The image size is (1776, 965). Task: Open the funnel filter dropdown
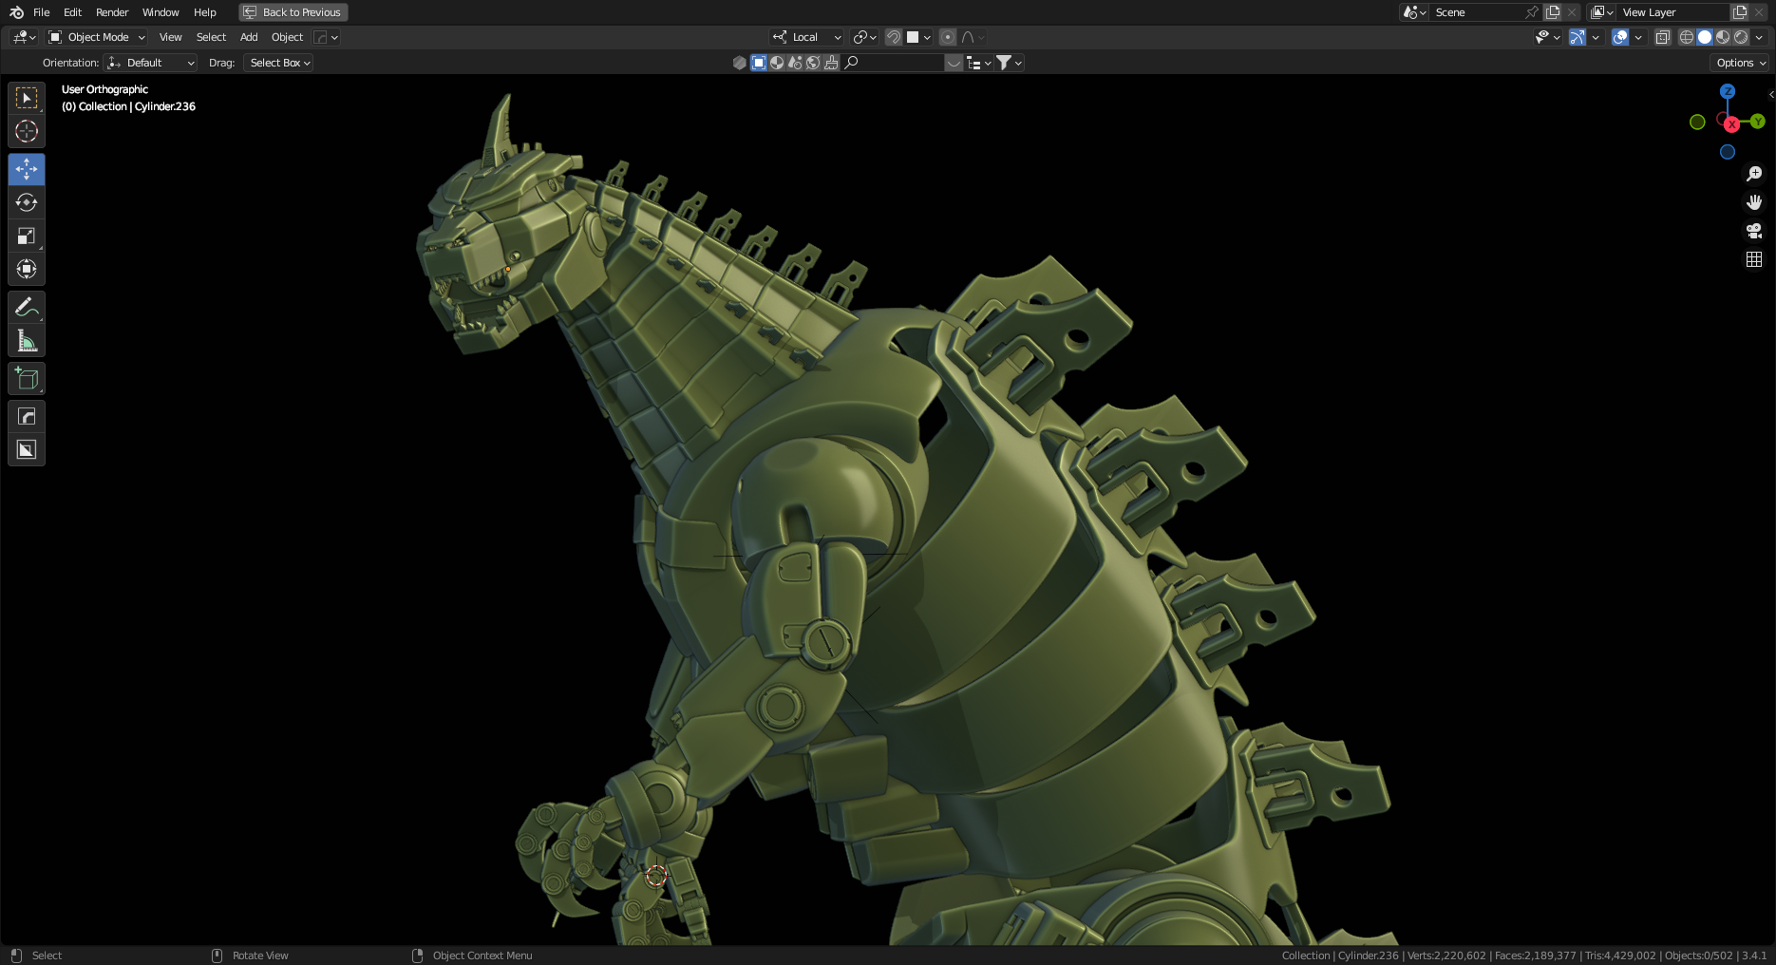tap(1010, 63)
